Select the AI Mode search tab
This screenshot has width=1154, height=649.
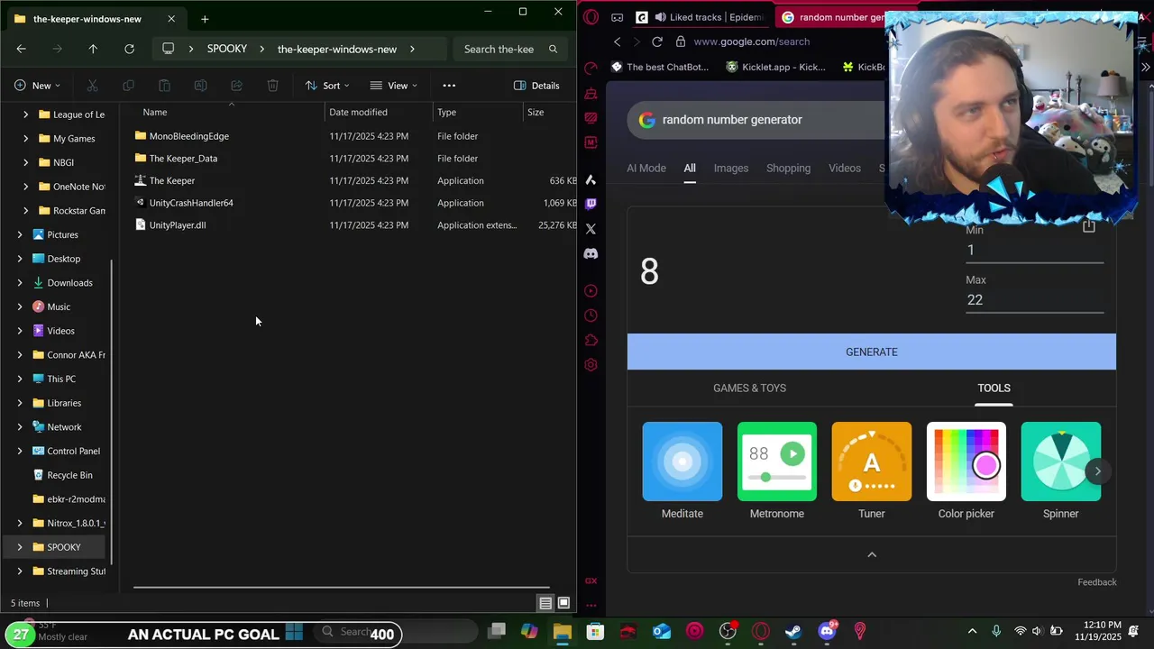tap(646, 169)
